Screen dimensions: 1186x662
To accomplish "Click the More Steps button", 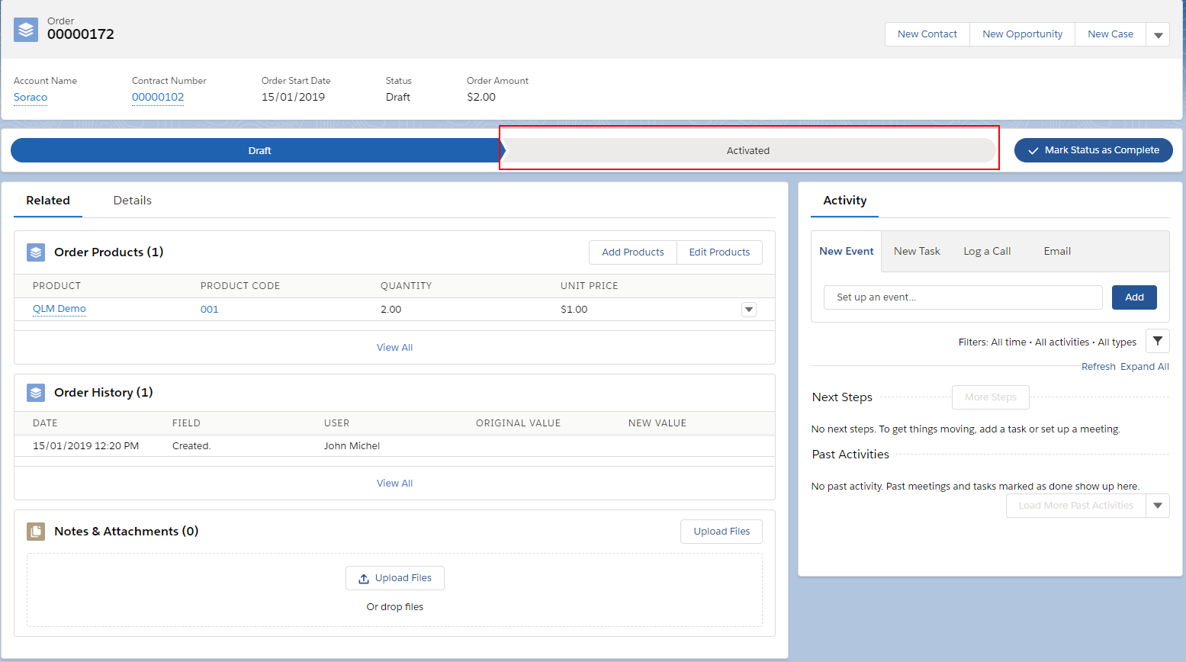I will tap(990, 397).
